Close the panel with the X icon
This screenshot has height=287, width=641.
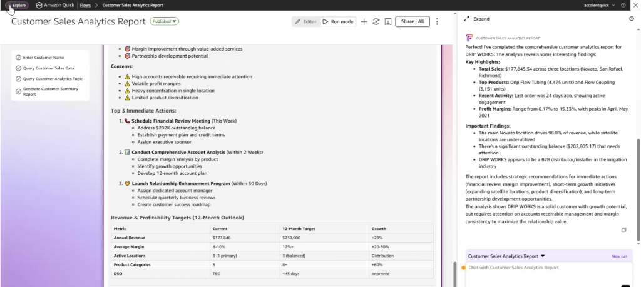635,5
